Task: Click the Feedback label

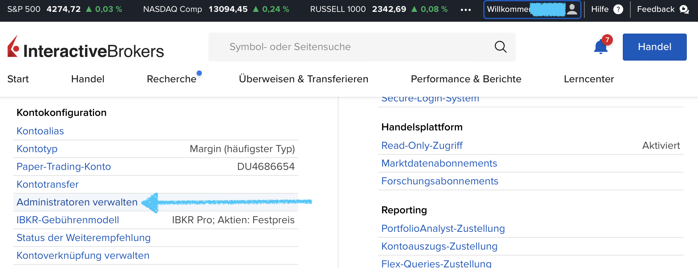Action: click(x=656, y=9)
